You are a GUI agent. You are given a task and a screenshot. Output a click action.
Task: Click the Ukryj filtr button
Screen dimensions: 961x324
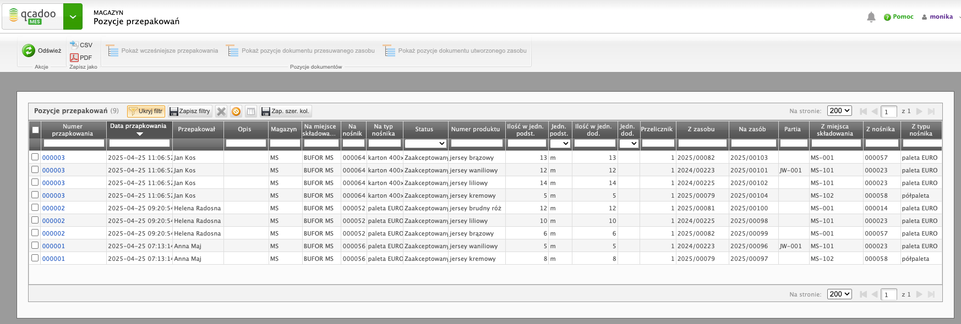(x=146, y=111)
